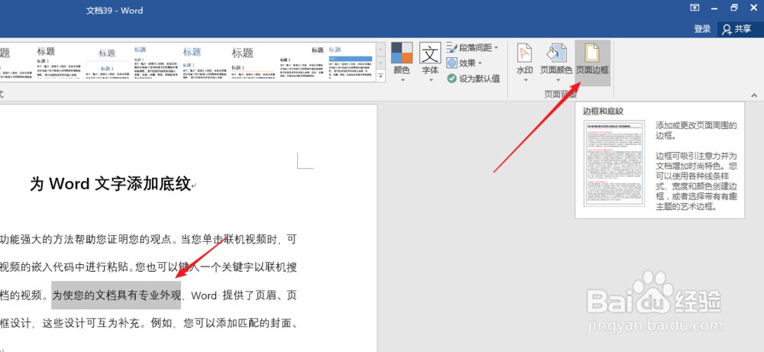Expand the 效果 effects dropdown
Viewport: 764px width, 352px height.
pyautogui.click(x=465, y=63)
